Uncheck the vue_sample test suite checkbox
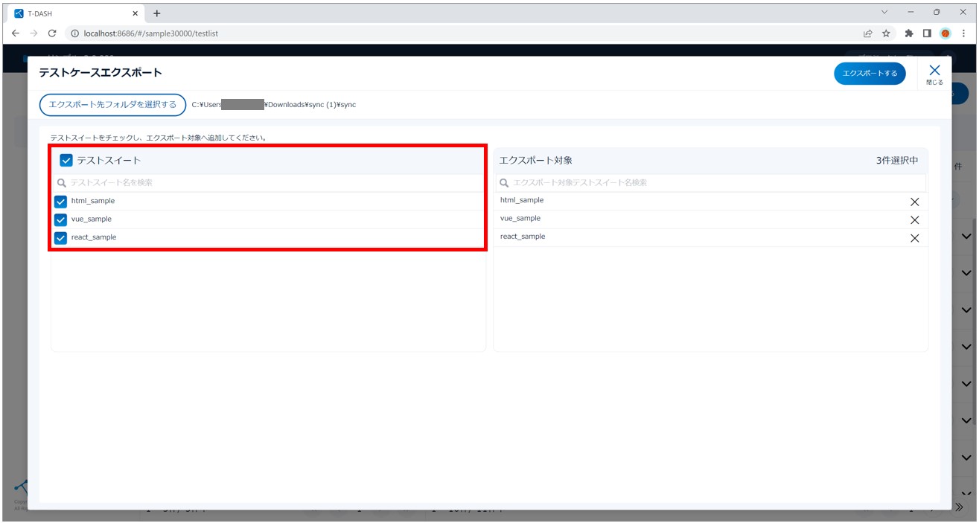The height and width of the screenshot is (523, 979). [x=61, y=219]
